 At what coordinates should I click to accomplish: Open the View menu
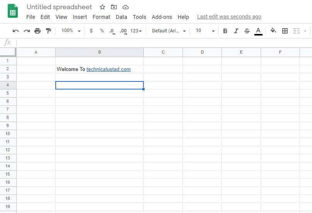click(61, 17)
